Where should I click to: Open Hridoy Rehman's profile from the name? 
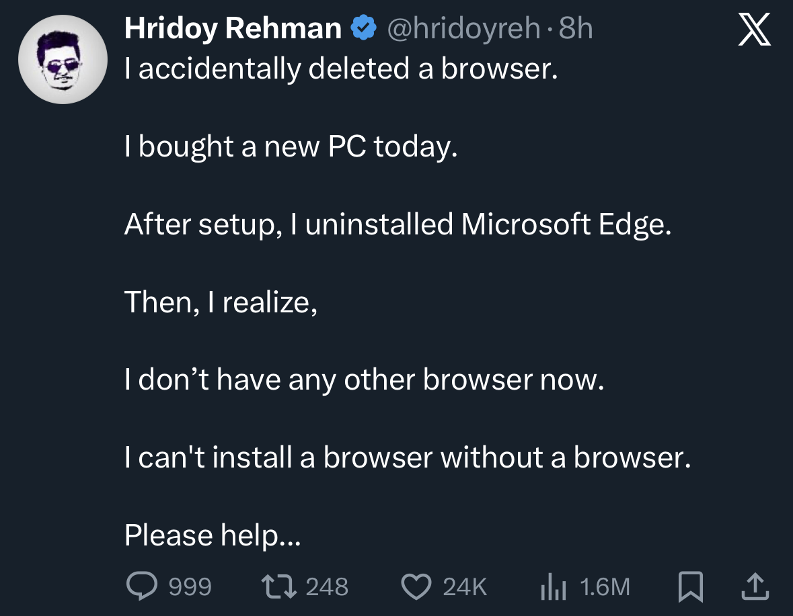232,28
